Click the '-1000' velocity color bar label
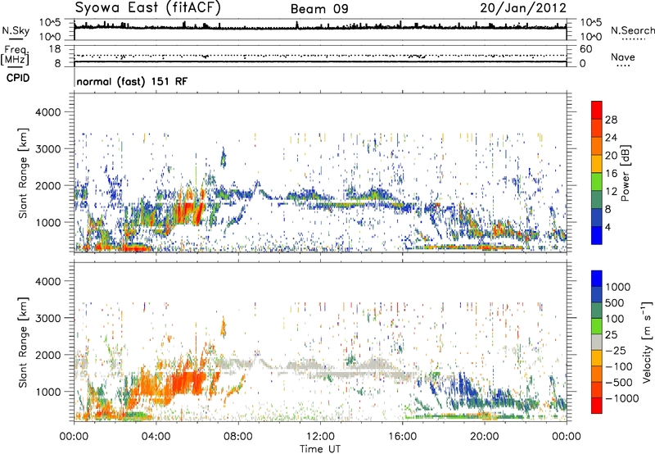The image size is (655, 454). [621, 398]
